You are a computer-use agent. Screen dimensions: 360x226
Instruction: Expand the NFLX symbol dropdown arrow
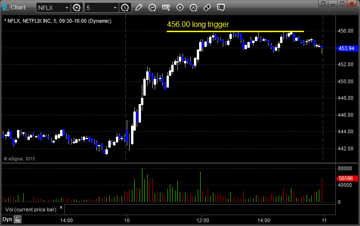pyautogui.click(x=67, y=8)
